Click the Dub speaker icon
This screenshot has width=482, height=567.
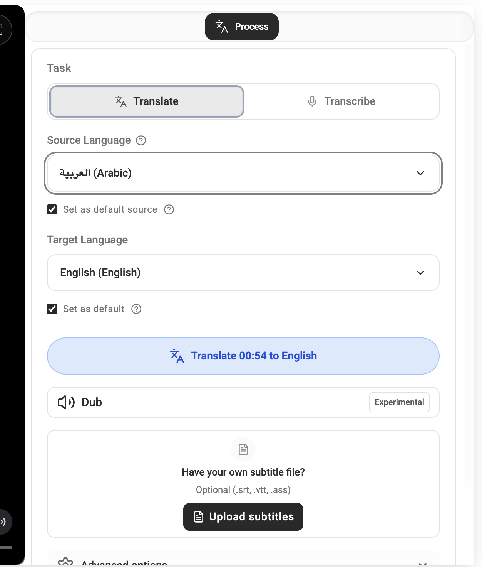(x=66, y=402)
